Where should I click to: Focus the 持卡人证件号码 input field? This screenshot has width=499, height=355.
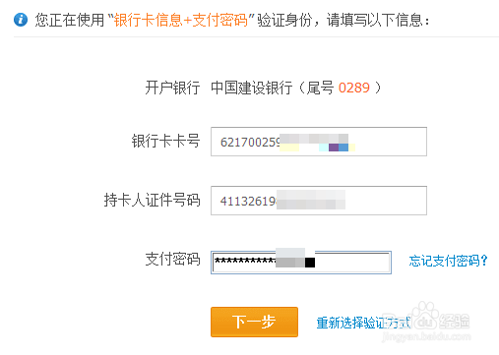pos(319,201)
